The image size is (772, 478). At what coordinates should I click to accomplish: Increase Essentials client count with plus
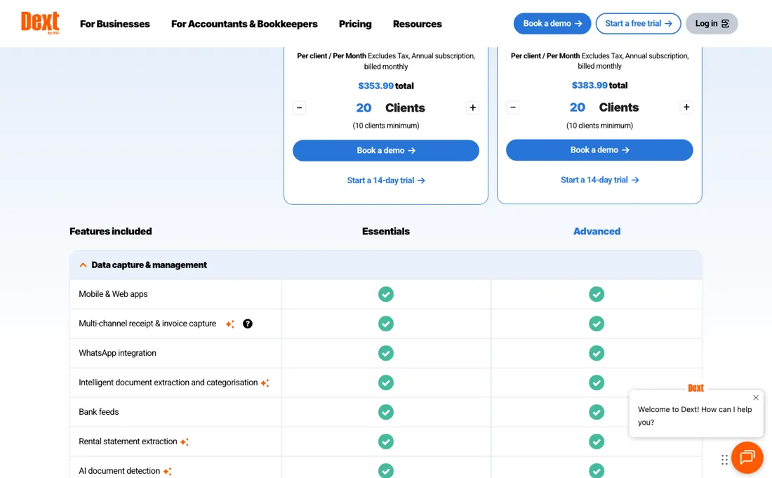coord(472,108)
